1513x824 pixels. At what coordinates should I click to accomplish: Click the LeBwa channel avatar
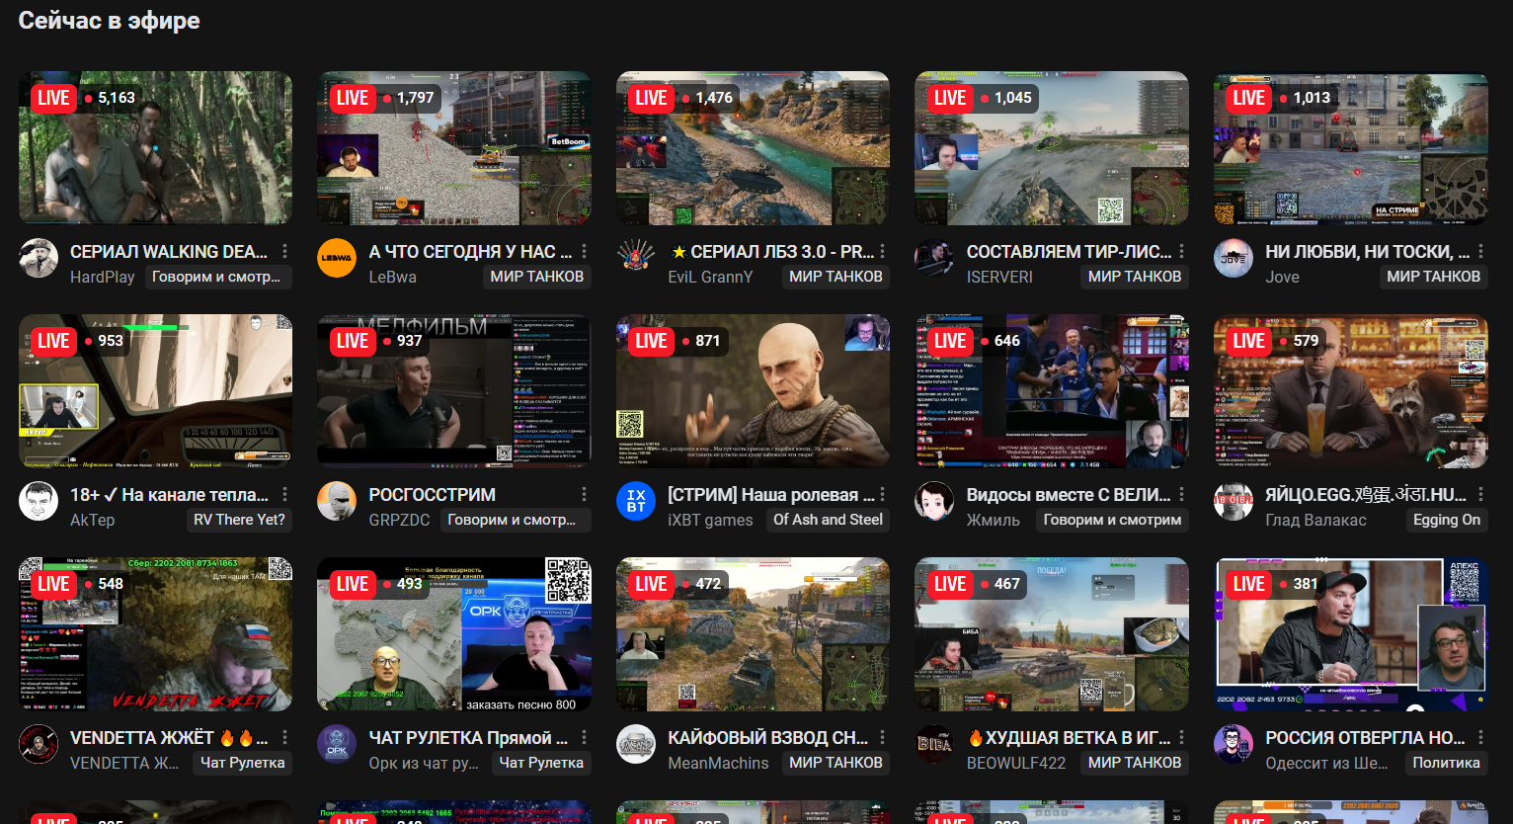tap(337, 259)
